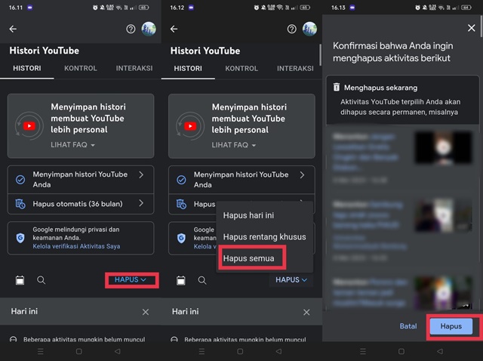
Task: Expand LIHAT FAQ in middle screen
Action: [x=234, y=144]
